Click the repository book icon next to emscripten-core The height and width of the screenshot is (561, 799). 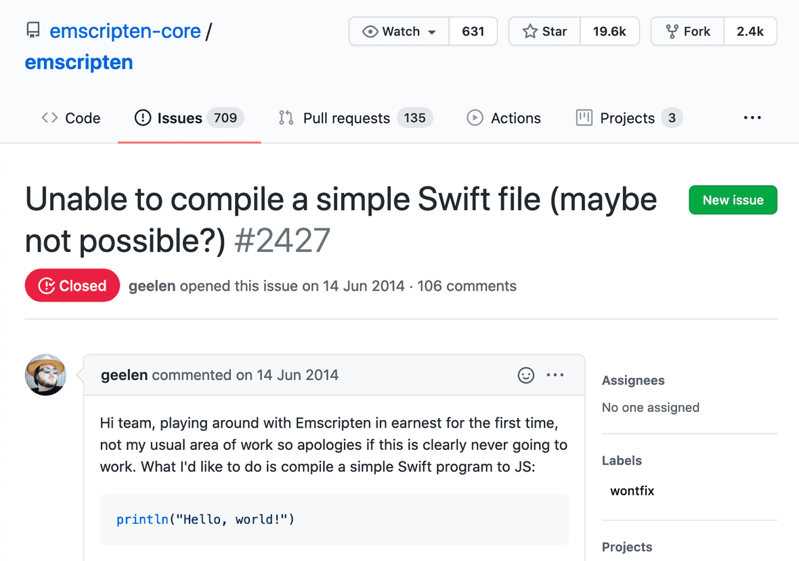(x=33, y=29)
